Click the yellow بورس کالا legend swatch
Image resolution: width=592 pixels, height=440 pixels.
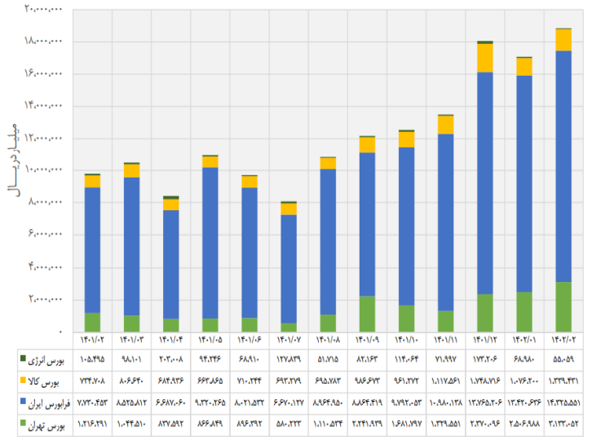click(x=22, y=381)
